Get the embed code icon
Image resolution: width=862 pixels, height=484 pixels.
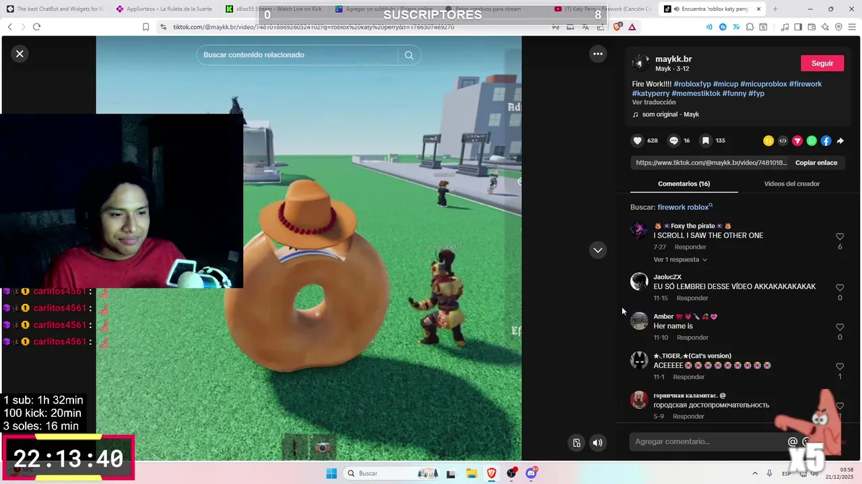tap(783, 140)
